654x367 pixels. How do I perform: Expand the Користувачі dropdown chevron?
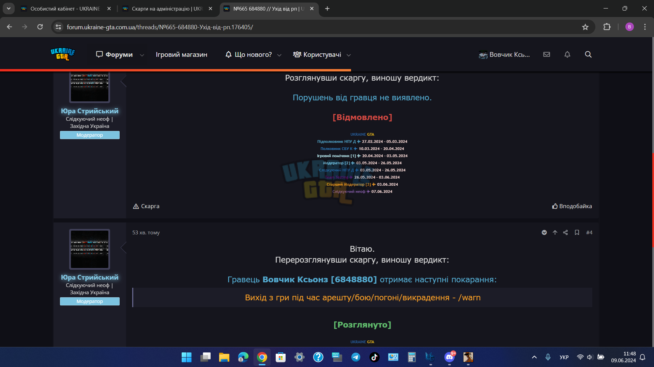(x=348, y=55)
